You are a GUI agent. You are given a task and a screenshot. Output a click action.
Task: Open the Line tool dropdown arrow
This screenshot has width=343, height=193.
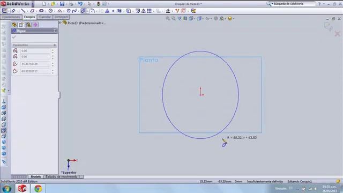click(27, 11)
